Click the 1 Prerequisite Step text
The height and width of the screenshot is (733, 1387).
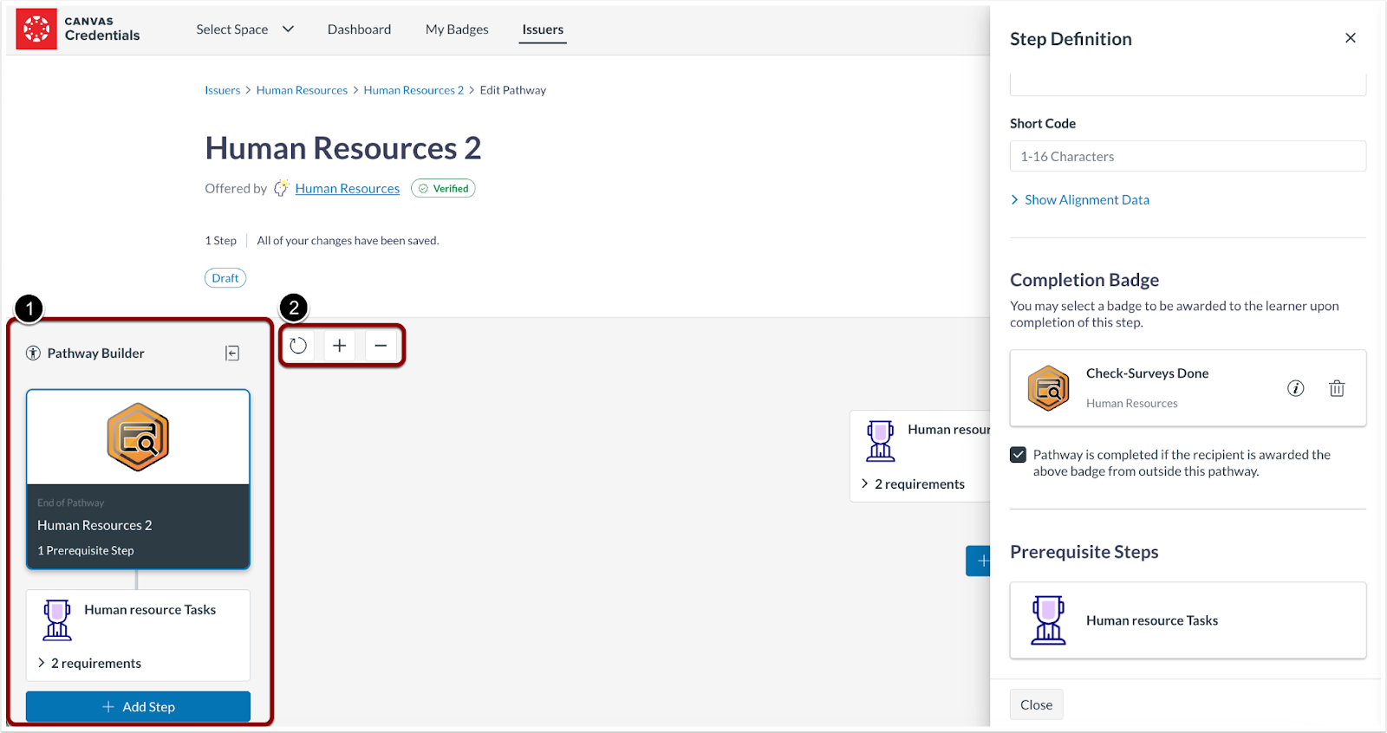(86, 550)
